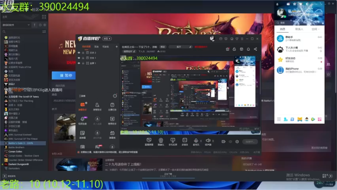
Task: Toggle the Steam sort arrow beside the dropdown
Action: pyautogui.click(x=35, y=25)
